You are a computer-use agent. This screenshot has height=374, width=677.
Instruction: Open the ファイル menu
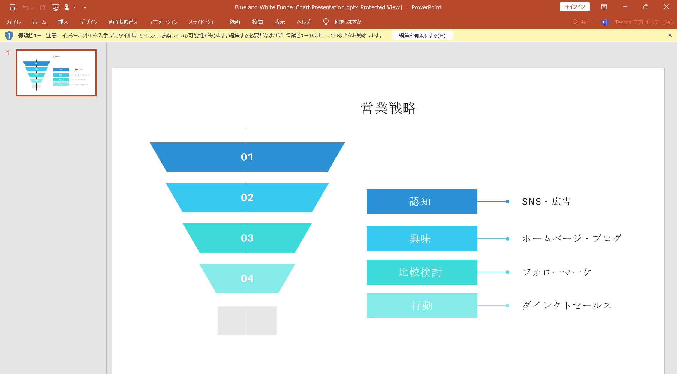click(x=13, y=22)
